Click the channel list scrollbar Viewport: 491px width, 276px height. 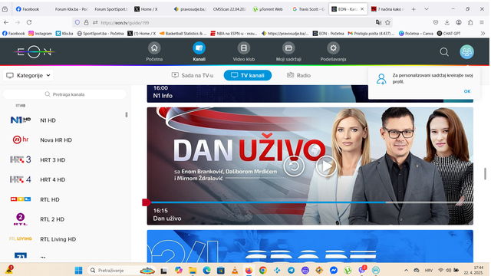click(x=126, y=115)
